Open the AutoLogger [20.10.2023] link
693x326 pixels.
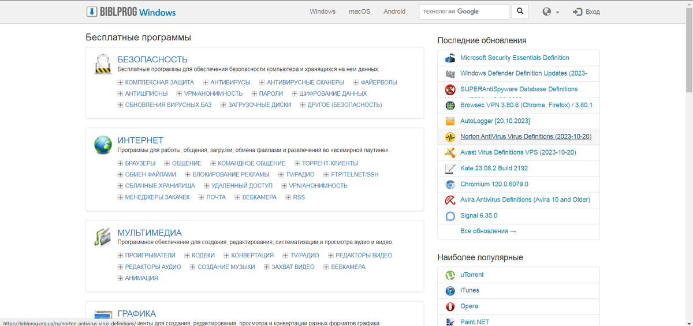pyautogui.click(x=495, y=121)
